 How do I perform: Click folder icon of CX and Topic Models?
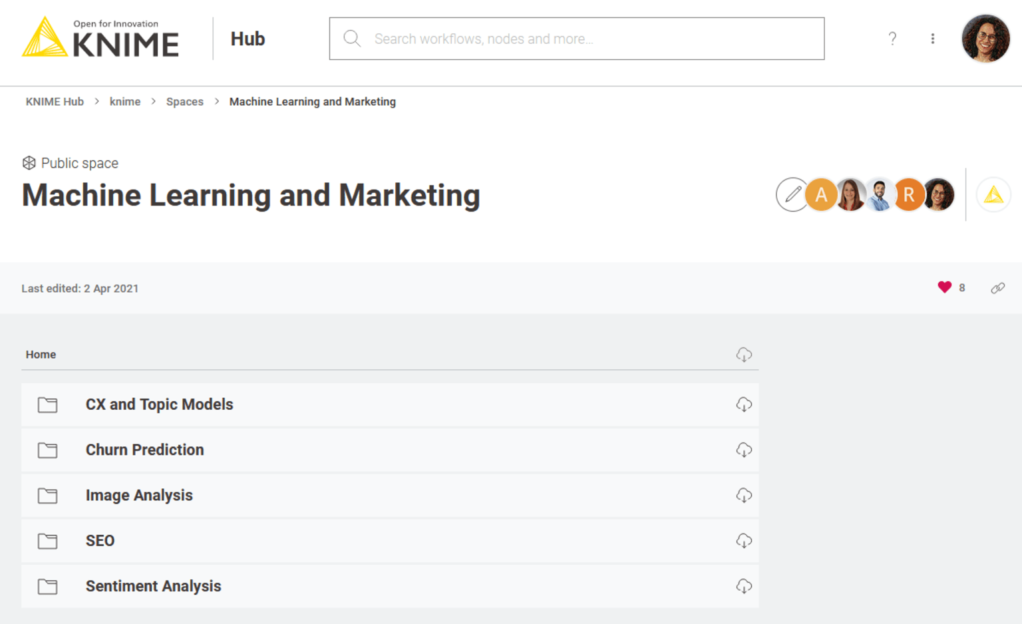47,404
